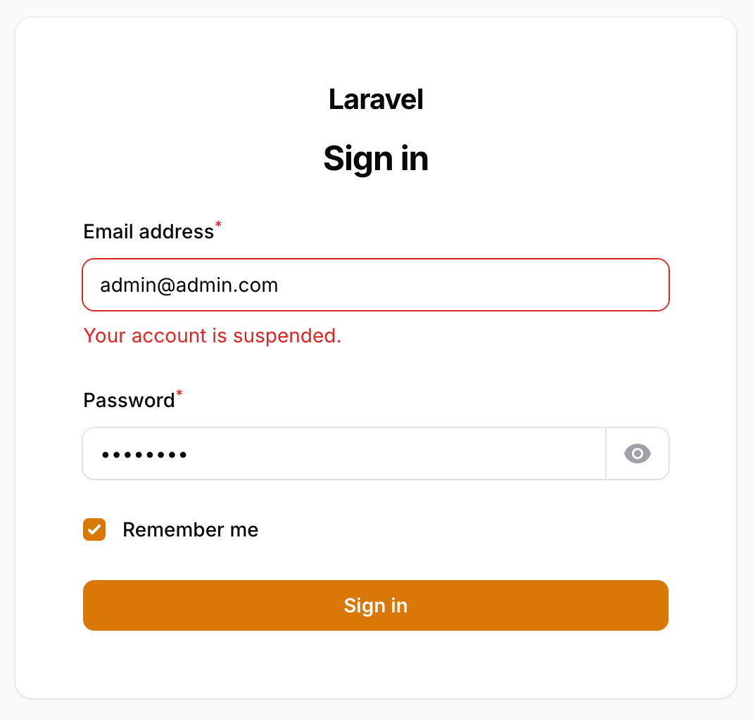Place cursor in the admin@admin.com text
The width and height of the screenshot is (753, 720).
click(189, 285)
